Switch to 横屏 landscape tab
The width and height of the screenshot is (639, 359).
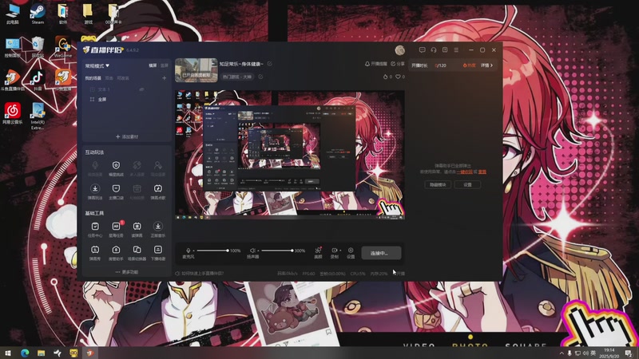(153, 65)
